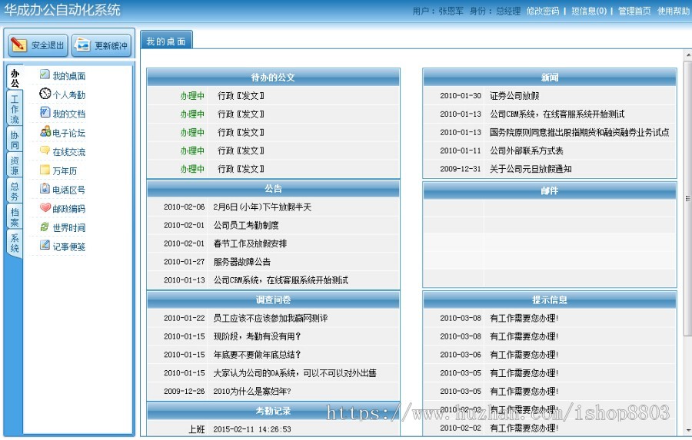Click the 万年历 calendar icon
The height and width of the screenshot is (440, 692).
45,170
